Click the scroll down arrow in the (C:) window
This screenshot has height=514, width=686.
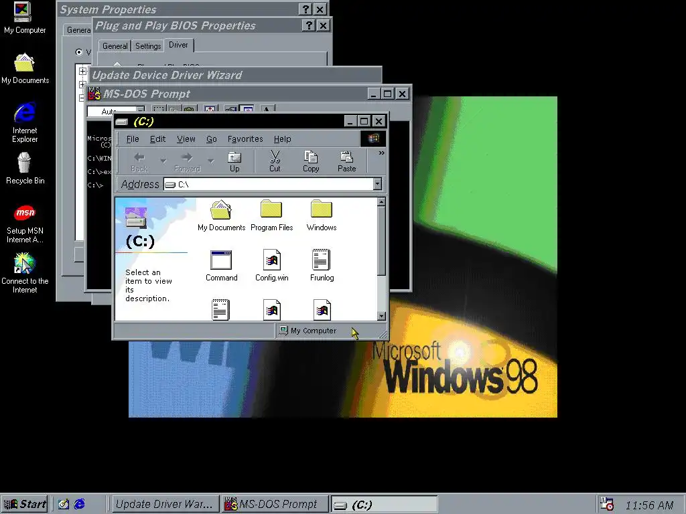pos(381,316)
